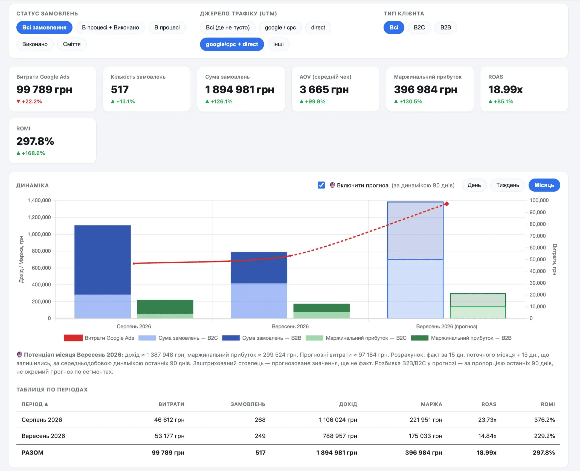Click the dark blue B2B bar for Серпень 2026
The width and height of the screenshot is (580, 471).
point(103,260)
